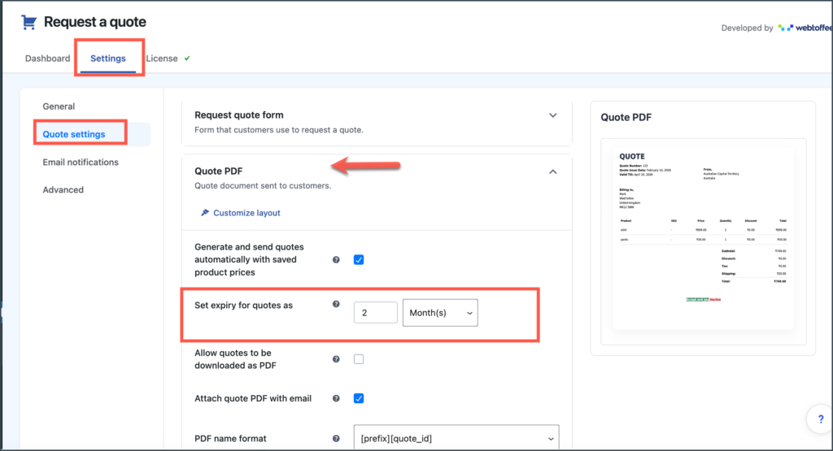
Task: Open the PDF name format dropdown
Action: pyautogui.click(x=456, y=438)
